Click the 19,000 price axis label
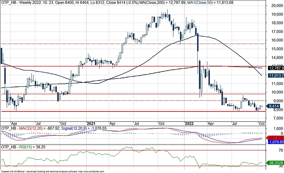The width and height of the screenshot is (284, 173). pyautogui.click(x=277, y=14)
